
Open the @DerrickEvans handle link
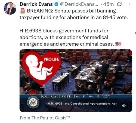(79, 4)
